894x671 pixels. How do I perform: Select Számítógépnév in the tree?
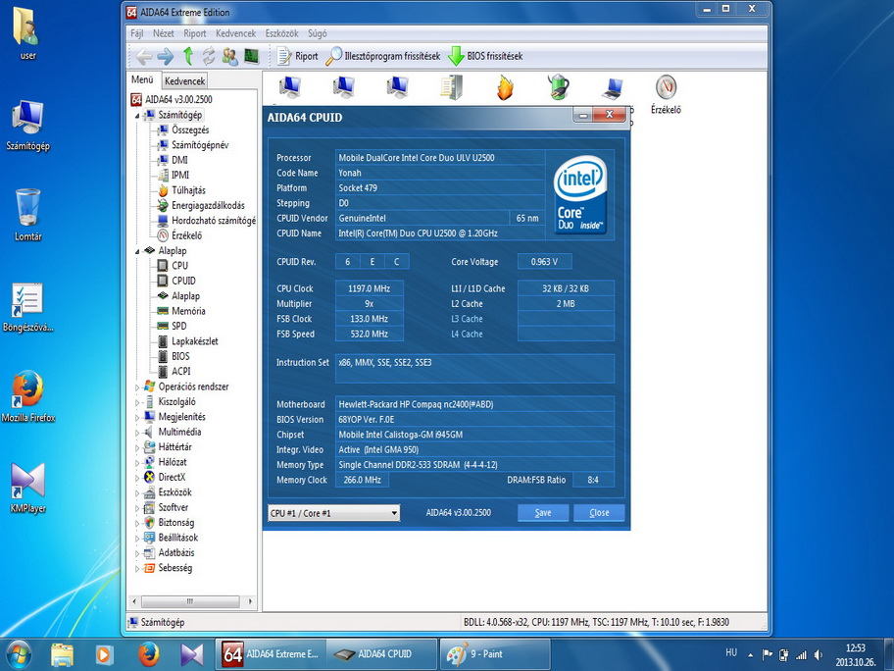[200, 145]
